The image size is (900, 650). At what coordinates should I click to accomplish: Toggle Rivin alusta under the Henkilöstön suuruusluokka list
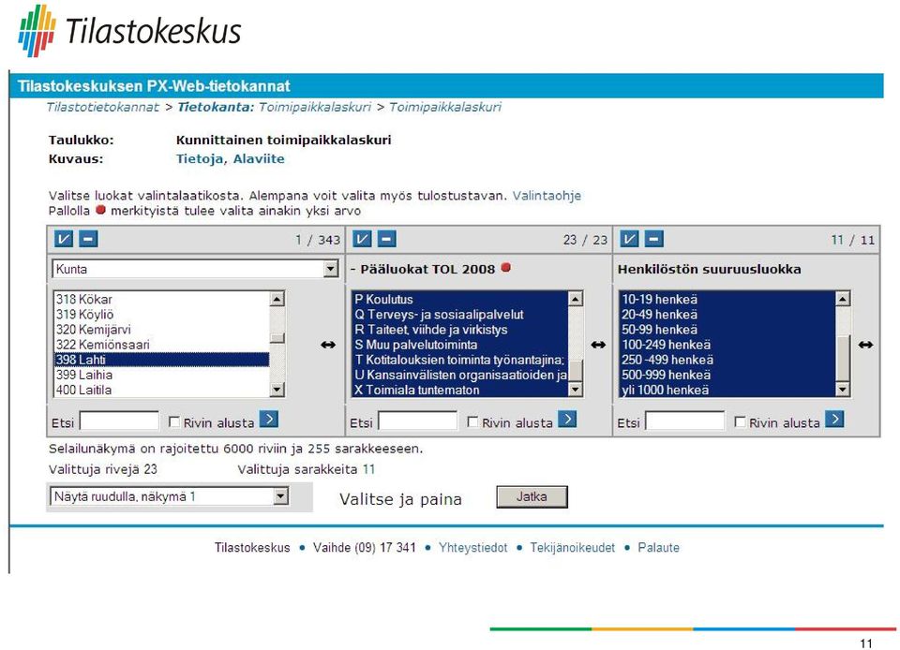pos(741,421)
